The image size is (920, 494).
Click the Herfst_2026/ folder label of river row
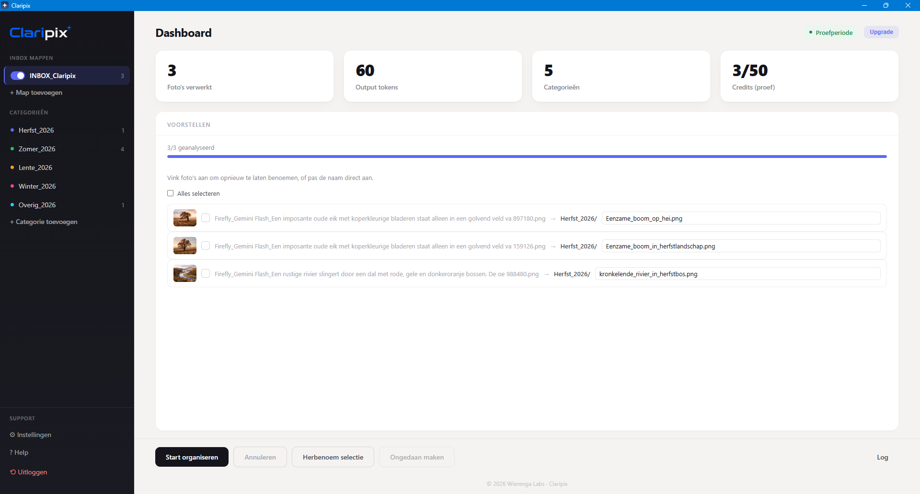572,274
